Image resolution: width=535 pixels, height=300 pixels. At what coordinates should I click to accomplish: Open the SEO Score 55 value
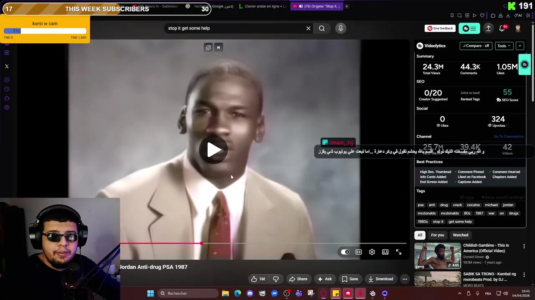pyautogui.click(x=507, y=92)
